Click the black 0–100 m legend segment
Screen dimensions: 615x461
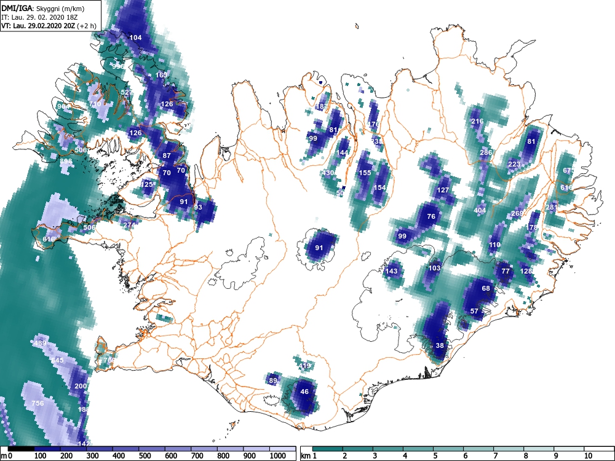(21, 449)
